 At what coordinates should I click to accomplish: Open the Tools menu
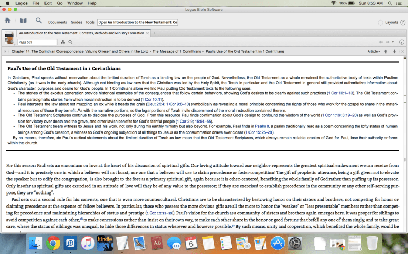pyautogui.click(x=90, y=22)
